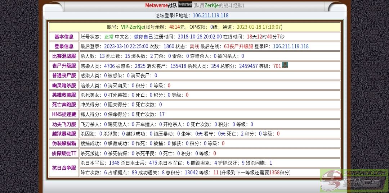
Task: Select the 伪装躲猫猫 server label
Action: pyautogui.click(x=64, y=143)
